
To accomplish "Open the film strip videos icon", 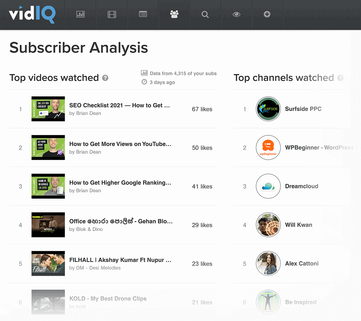I will click(x=112, y=14).
